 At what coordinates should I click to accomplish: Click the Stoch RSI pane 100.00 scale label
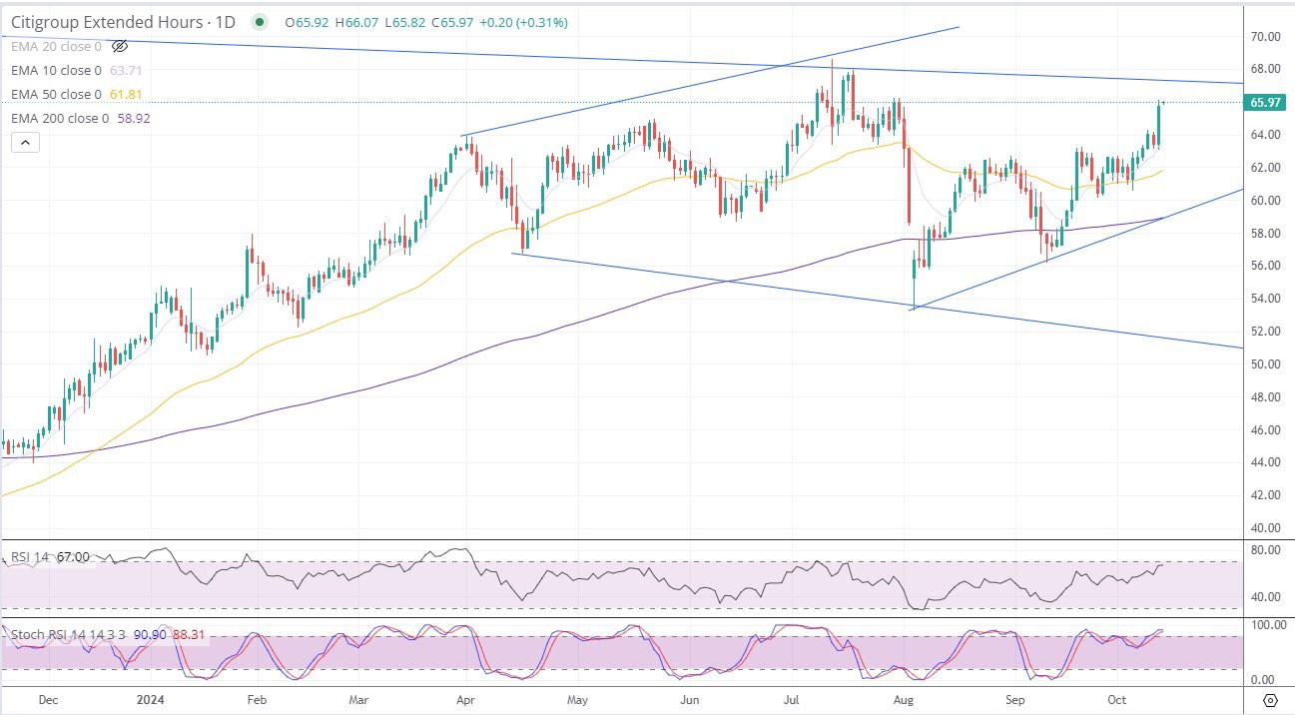1267,624
